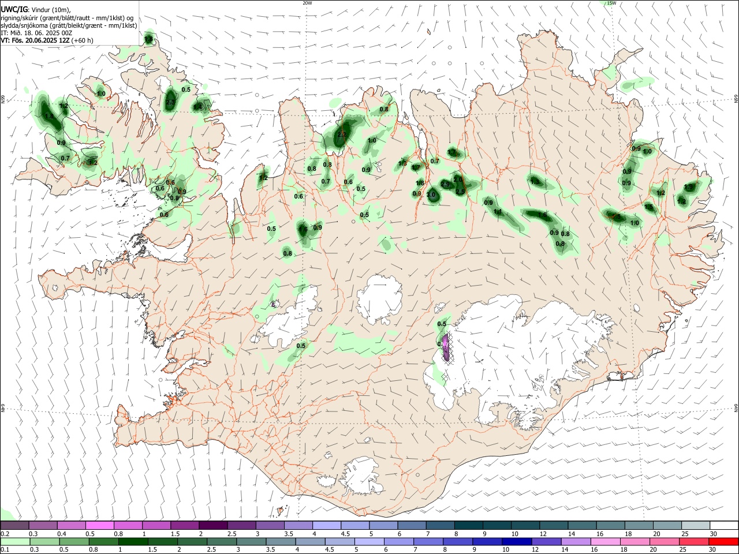Image resolution: width=739 pixels, height=554 pixels.
Task: Click the pale lavender swatch labeled 4, upper row
Action: [x=326, y=525]
